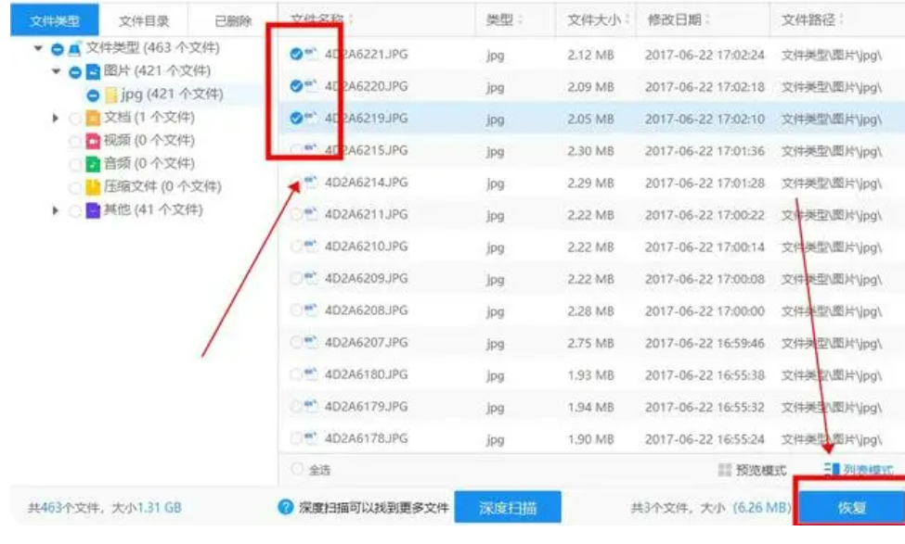Click the 压缩文件 category icon

pos(93,187)
